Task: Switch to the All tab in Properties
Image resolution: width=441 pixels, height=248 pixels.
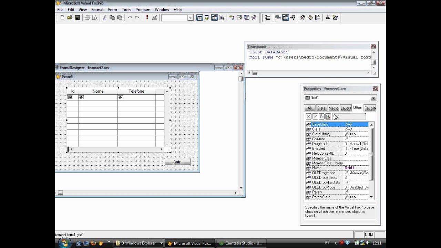Action: coord(309,108)
